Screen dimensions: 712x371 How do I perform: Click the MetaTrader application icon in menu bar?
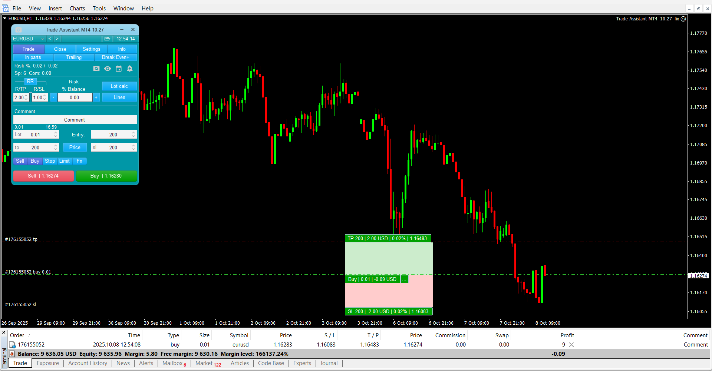coord(6,8)
